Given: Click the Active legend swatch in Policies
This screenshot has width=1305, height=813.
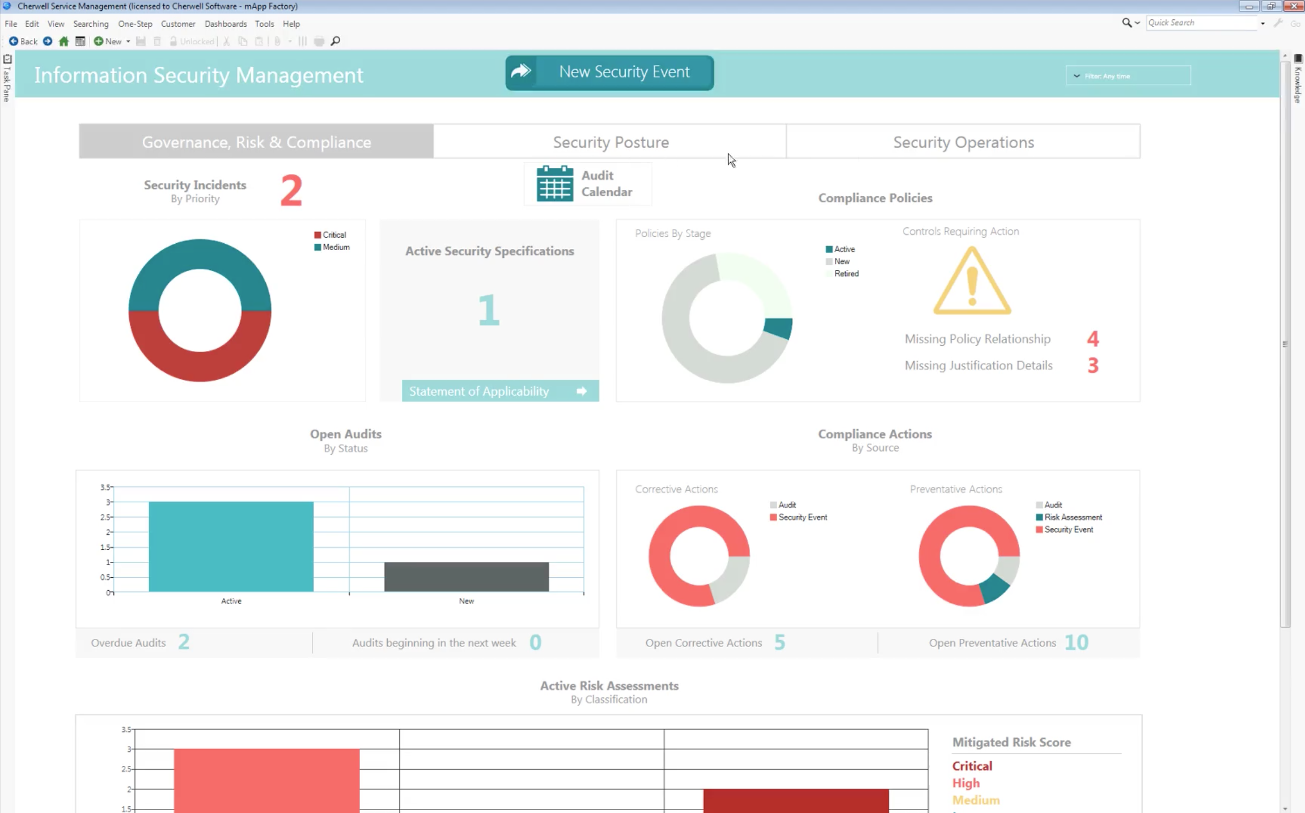Looking at the screenshot, I should 829,249.
